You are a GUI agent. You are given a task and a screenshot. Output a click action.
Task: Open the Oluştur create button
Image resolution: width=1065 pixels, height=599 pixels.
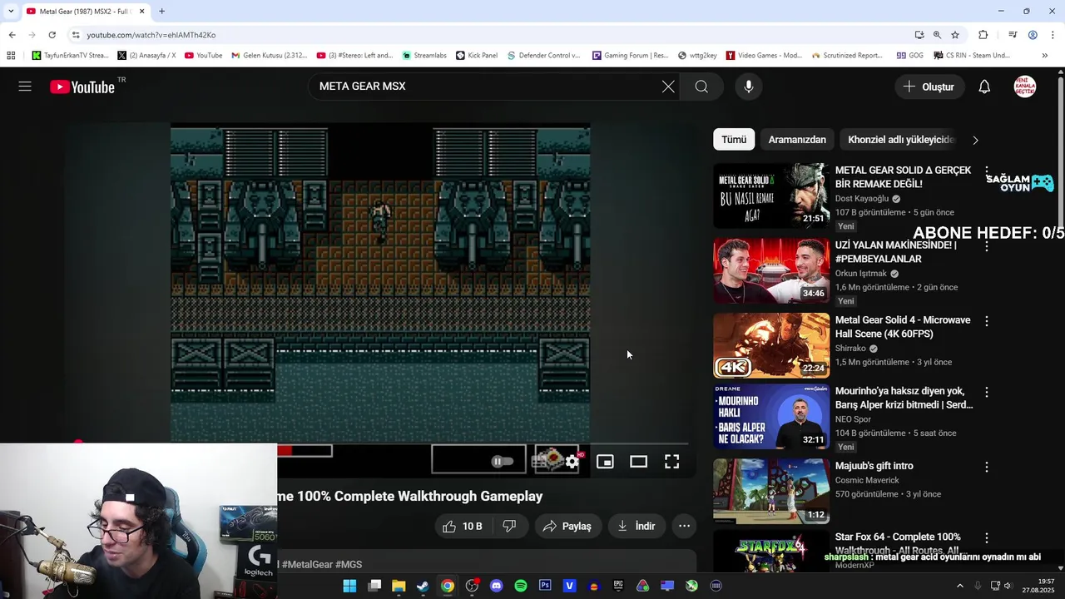coord(929,87)
